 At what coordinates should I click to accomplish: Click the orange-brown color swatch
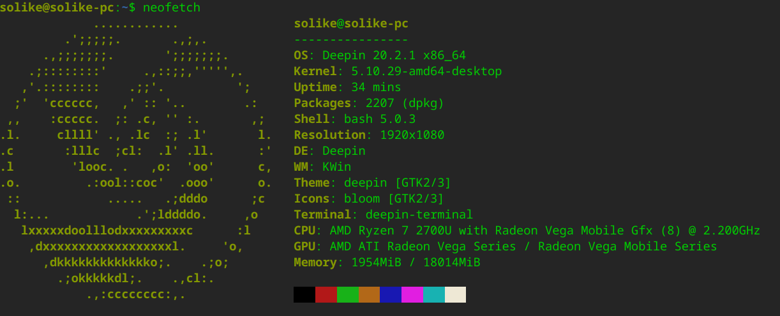(370, 294)
